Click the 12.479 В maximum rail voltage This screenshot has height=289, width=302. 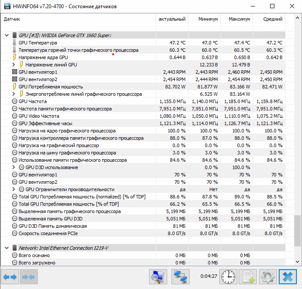[x=241, y=65]
